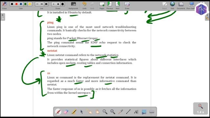Select the Zoom in magnifier tool

click(x=105, y=112)
